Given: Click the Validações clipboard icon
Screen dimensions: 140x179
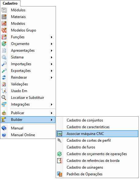Looking at the screenshot, I should 4,84.
